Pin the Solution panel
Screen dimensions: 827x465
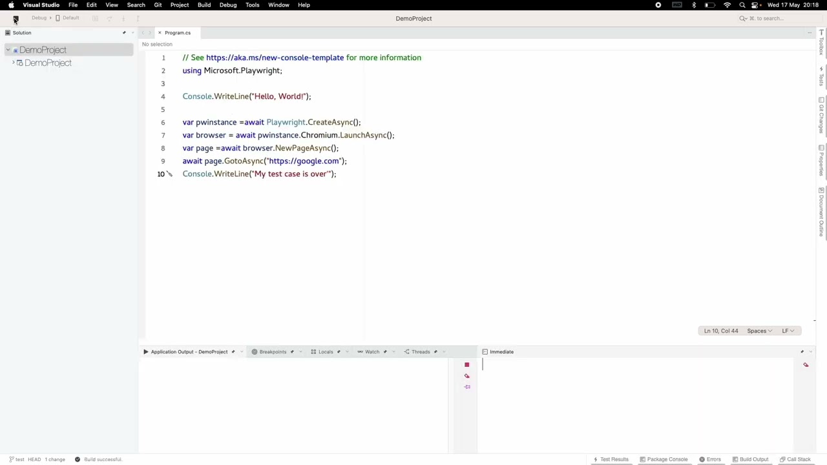124,32
